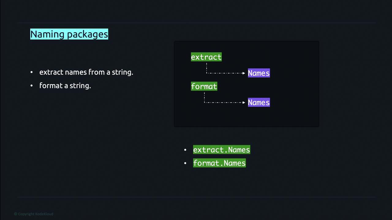Viewport: 392px width, 220px height.
Task: Click the bullet dot before "format a string"
Action: pos(32,86)
